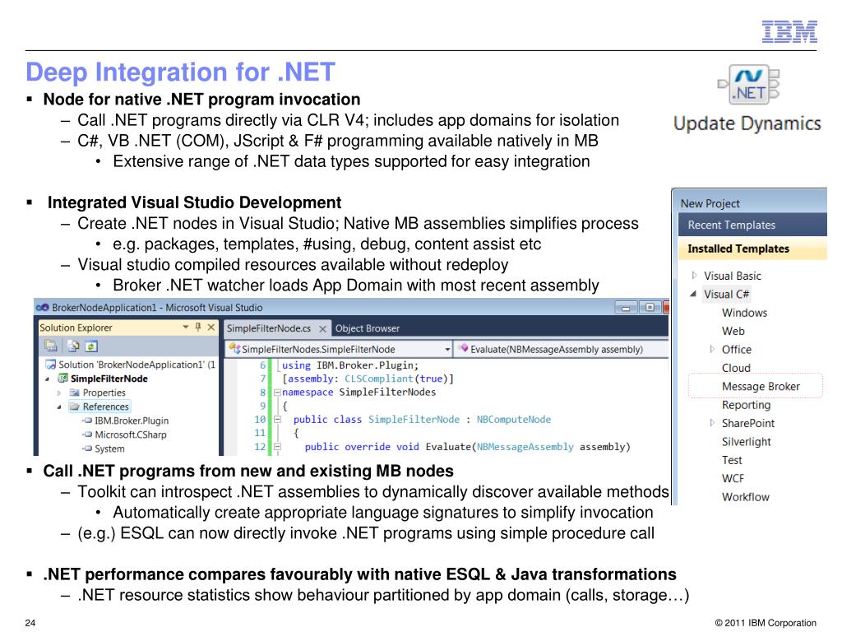Collapse the SimpleFilterNode class code region
This screenshot has height=632, width=842.
pos(277,419)
